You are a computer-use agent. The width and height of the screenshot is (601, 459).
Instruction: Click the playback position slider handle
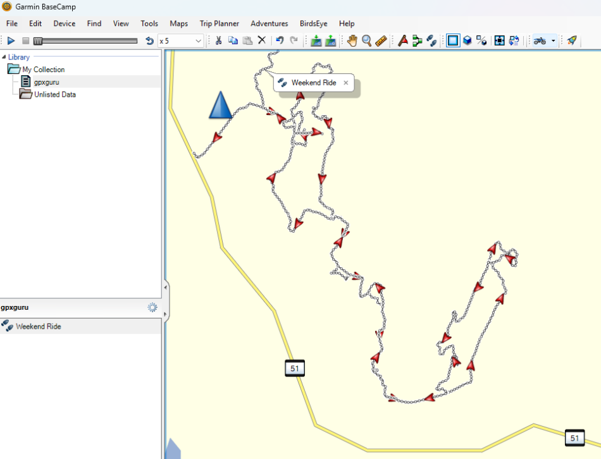point(38,40)
